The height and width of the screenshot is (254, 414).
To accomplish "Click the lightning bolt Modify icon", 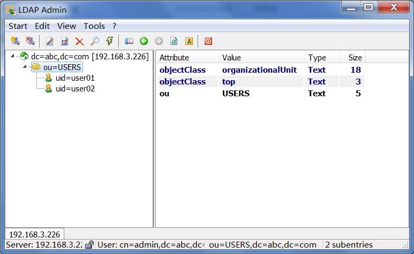I will (x=110, y=41).
